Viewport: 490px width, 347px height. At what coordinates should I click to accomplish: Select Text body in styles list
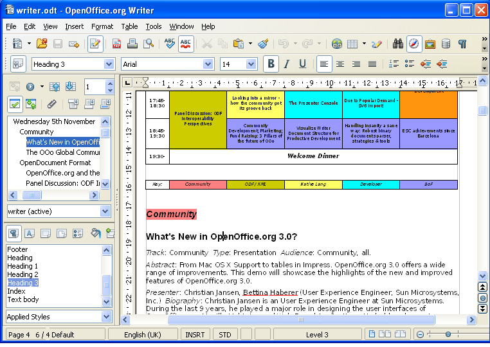(23, 299)
